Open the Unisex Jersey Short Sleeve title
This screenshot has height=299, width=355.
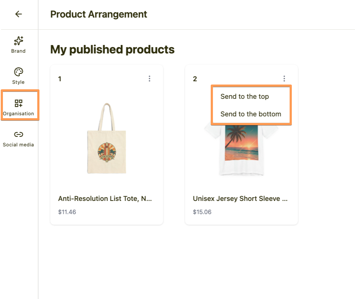click(x=240, y=199)
